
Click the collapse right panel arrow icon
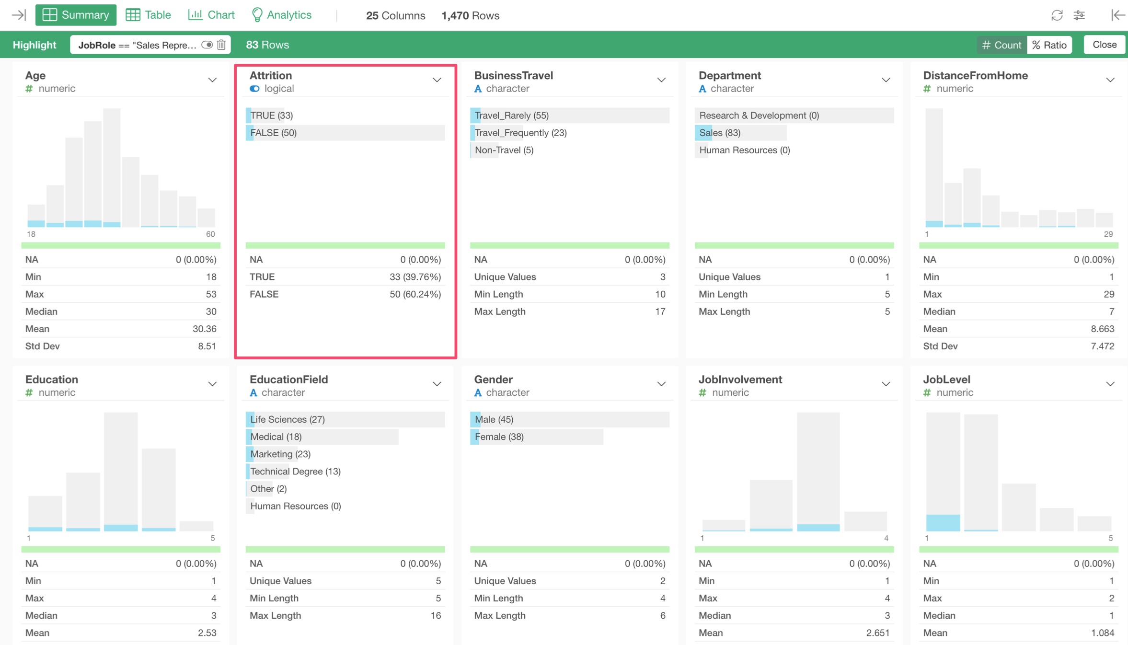tap(1117, 15)
